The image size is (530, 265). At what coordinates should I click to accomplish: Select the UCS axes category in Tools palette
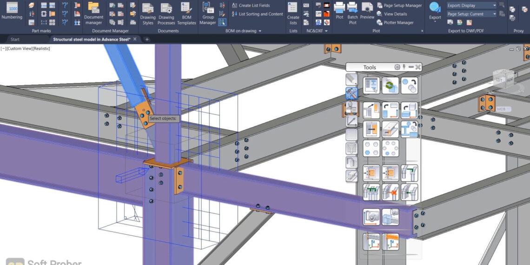pos(351,121)
